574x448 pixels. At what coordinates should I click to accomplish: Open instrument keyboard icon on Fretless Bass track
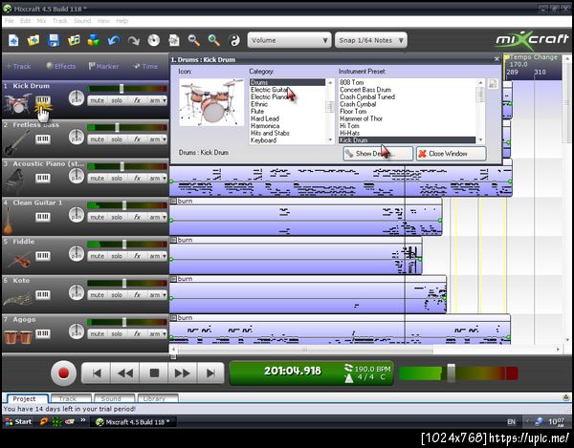pos(43,139)
